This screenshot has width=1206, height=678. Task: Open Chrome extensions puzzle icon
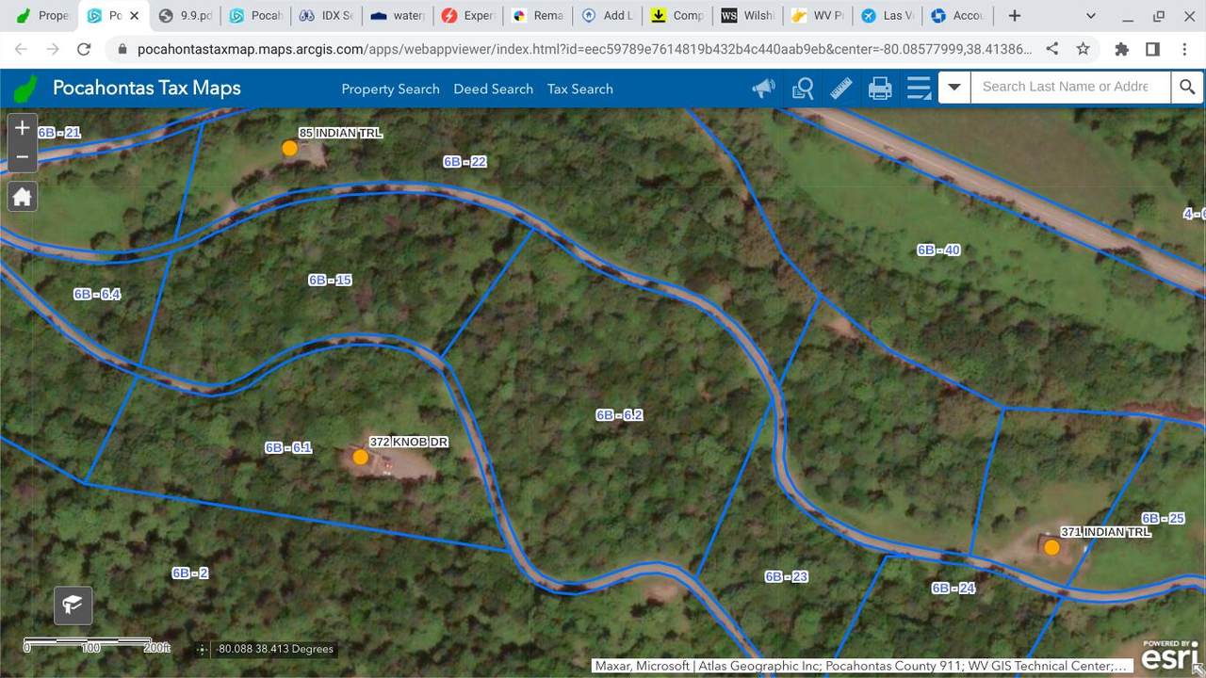(1121, 49)
